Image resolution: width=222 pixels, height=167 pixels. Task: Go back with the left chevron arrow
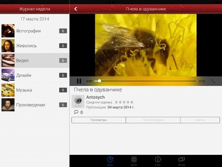tap(76, 9)
